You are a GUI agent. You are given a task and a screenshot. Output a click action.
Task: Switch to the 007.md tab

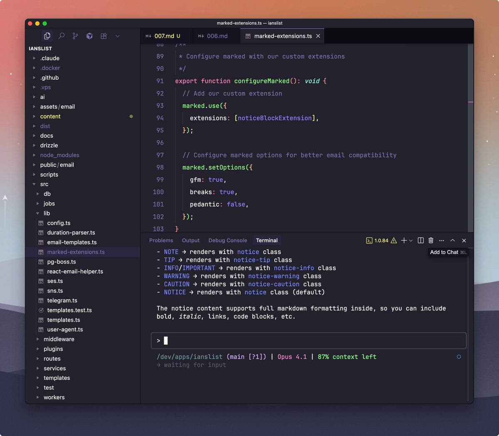click(166, 36)
